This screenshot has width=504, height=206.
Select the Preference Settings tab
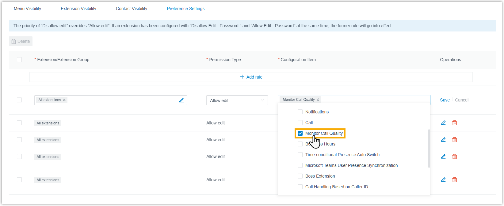(186, 9)
